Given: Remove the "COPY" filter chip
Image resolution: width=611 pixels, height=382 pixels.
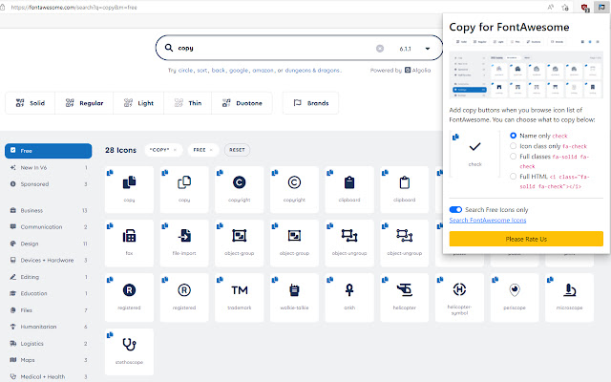Looking at the screenshot, I should 177,150.
